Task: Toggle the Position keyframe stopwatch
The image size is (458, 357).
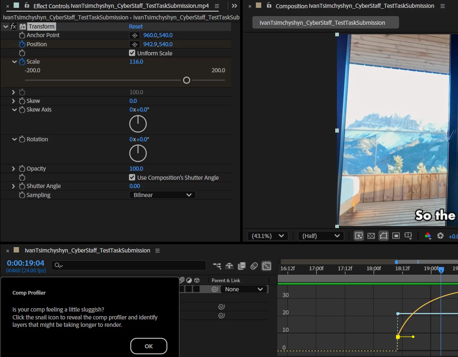Action: pyautogui.click(x=22, y=44)
